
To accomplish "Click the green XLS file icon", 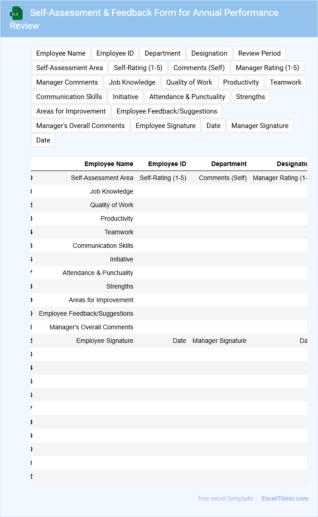I will 16,13.
